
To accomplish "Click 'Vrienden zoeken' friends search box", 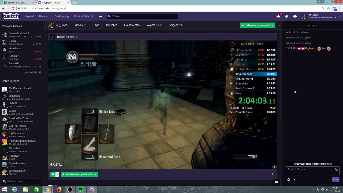I will click(21, 181).
